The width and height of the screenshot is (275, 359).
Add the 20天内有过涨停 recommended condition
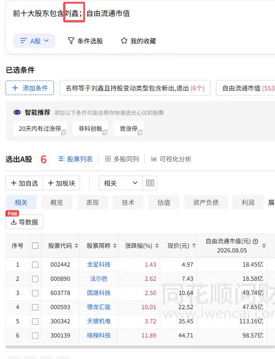click(64, 133)
